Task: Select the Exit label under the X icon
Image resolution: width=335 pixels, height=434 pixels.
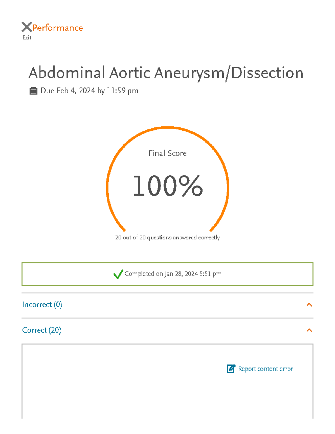Action: click(x=27, y=37)
